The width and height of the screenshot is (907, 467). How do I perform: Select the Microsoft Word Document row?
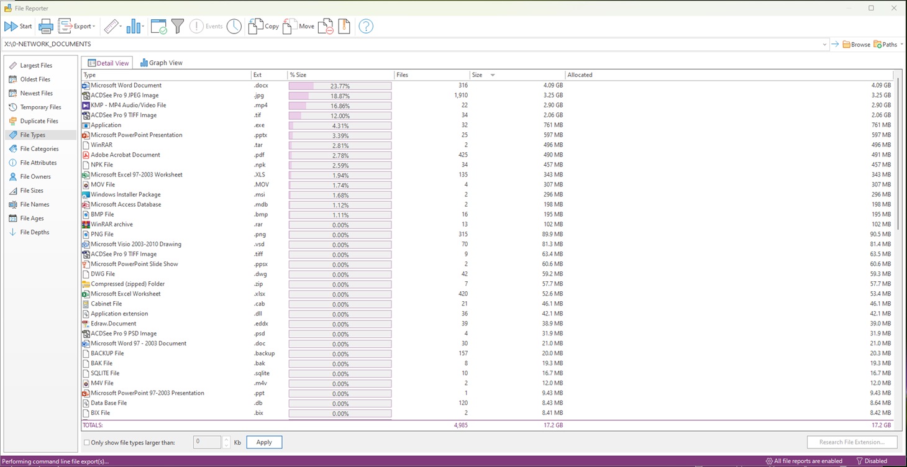point(488,85)
